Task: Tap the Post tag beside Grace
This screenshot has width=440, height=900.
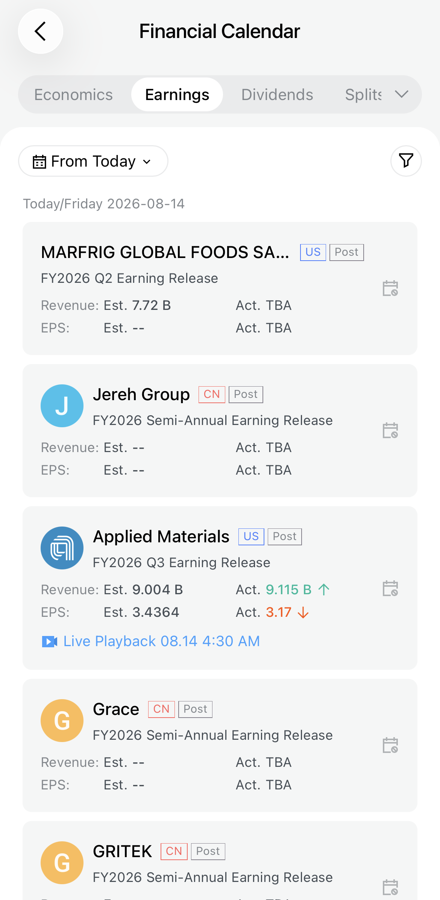Action: tap(196, 709)
